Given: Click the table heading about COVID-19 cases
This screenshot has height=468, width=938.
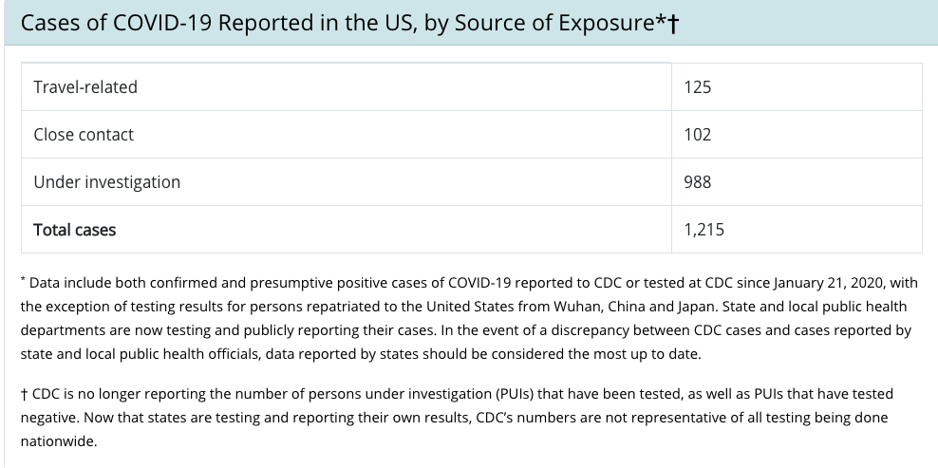Looking at the screenshot, I should pyautogui.click(x=337, y=23).
